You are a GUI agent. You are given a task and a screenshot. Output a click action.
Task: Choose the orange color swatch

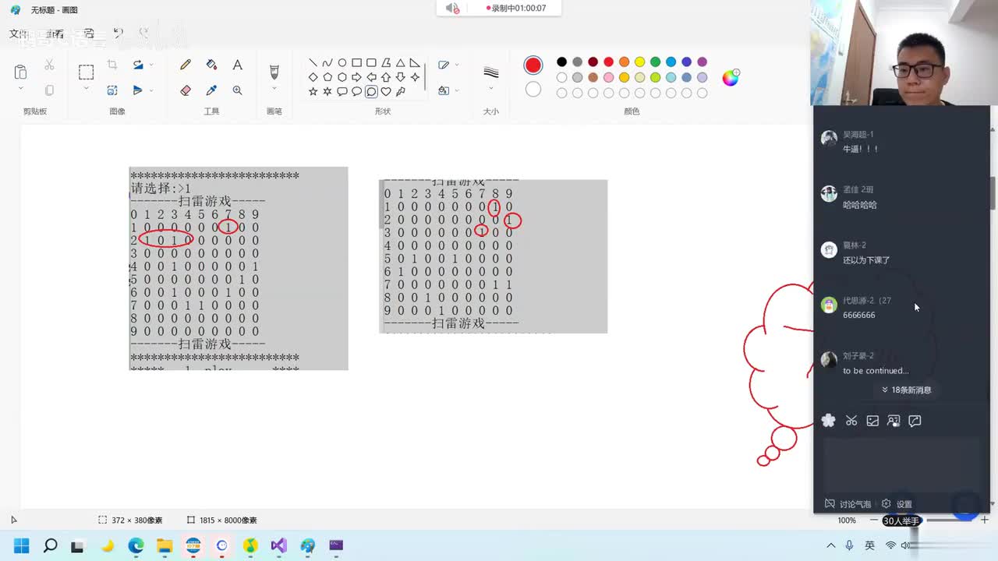[x=624, y=62]
